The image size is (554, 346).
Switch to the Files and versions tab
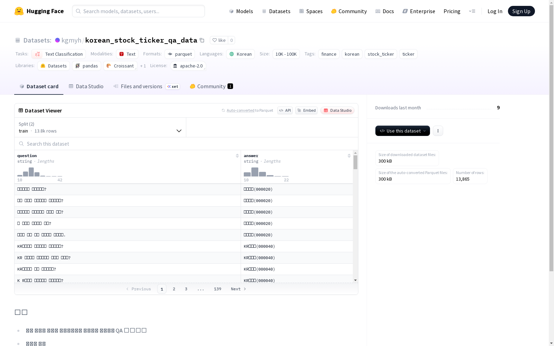coord(146,86)
